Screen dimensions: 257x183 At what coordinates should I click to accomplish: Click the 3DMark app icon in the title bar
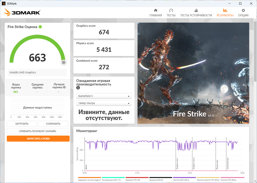pos(3,4)
